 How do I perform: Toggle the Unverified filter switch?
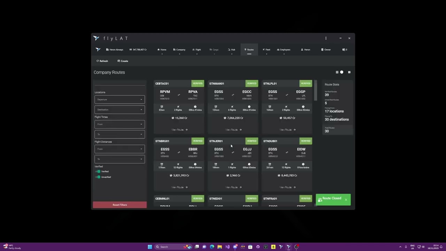click(98, 177)
